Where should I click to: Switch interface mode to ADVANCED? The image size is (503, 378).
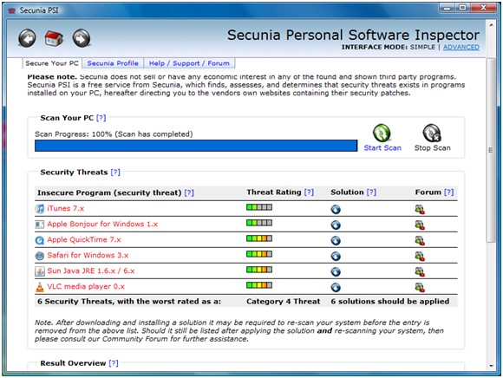pos(461,47)
